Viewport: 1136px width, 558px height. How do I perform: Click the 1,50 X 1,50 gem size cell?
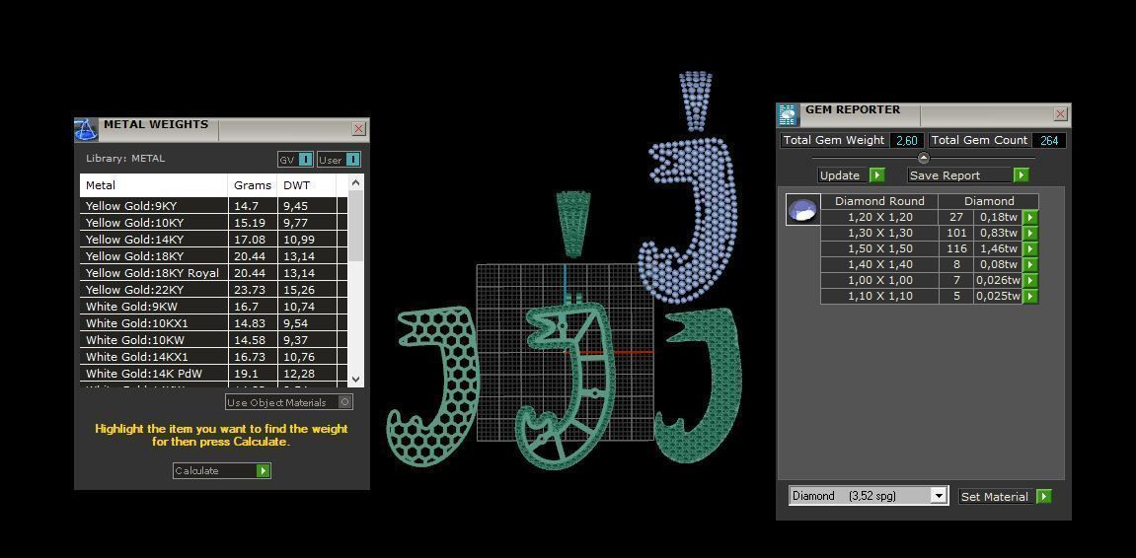[879, 249]
